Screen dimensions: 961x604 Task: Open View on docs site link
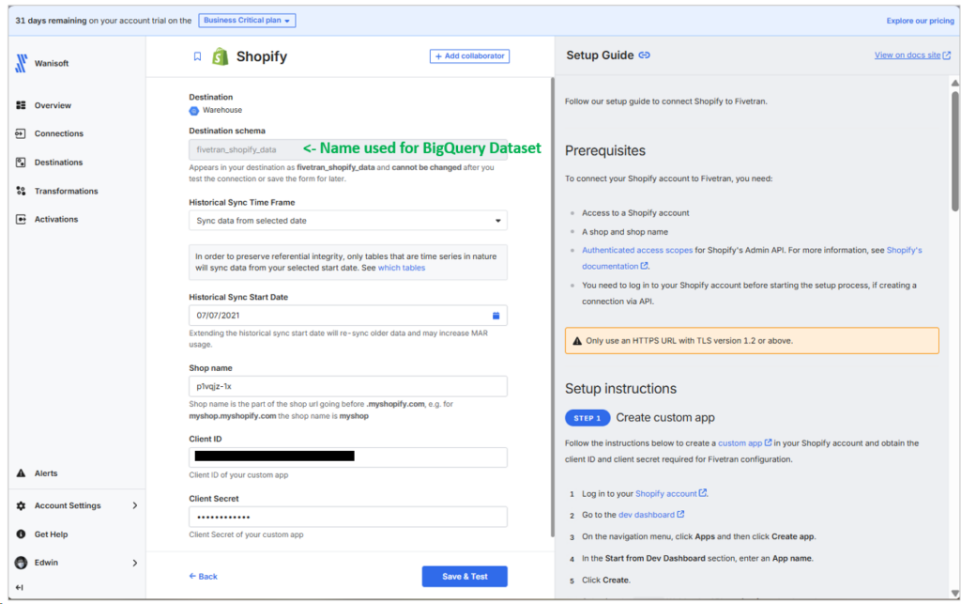908,55
